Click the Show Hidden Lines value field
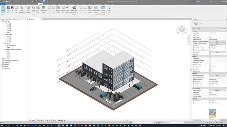 pyautogui.click(x=217, y=48)
